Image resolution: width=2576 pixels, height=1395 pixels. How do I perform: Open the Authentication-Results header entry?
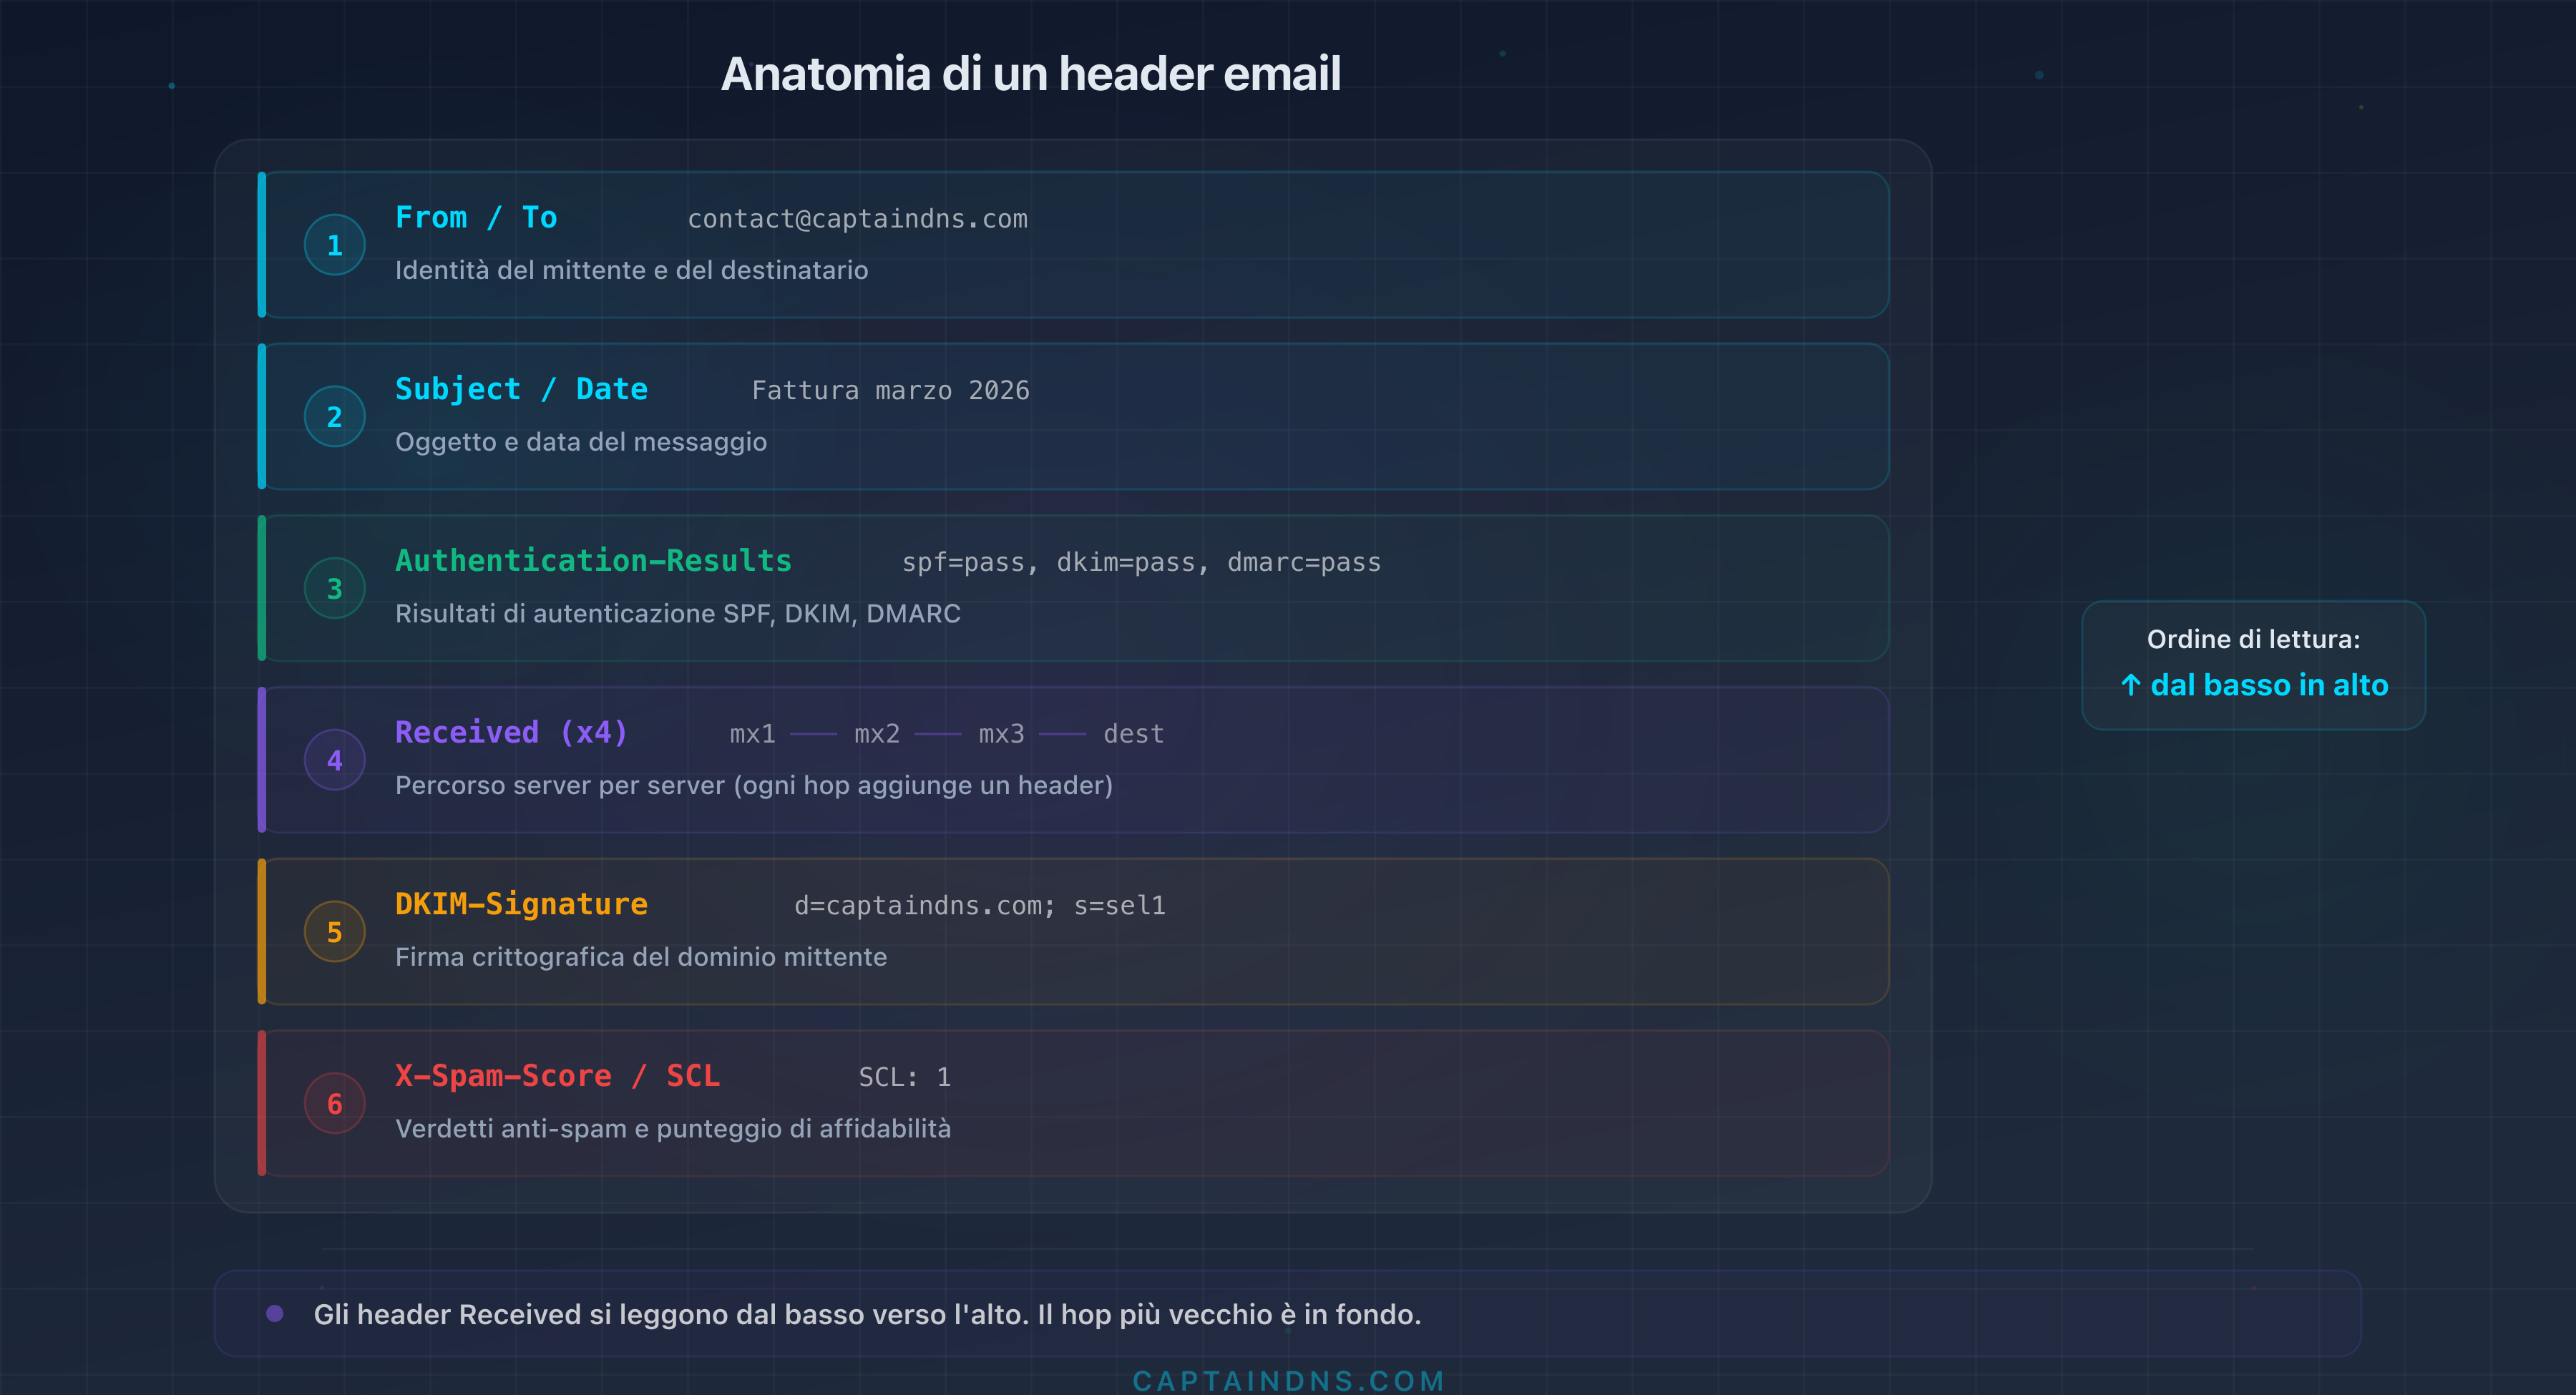coord(593,561)
